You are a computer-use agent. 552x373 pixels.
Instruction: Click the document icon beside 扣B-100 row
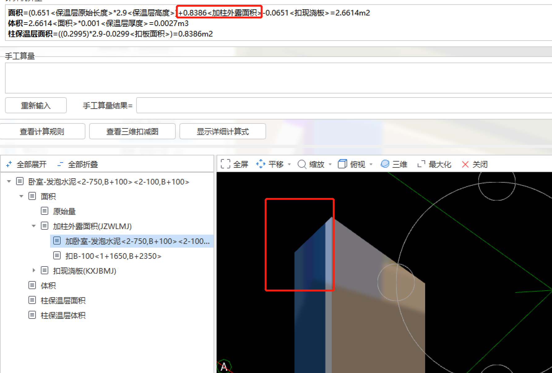57,256
